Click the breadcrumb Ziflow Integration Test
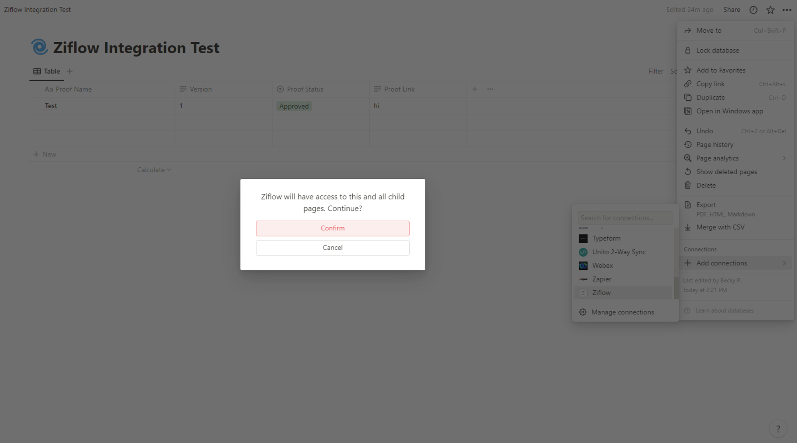The image size is (797, 443). tap(37, 10)
